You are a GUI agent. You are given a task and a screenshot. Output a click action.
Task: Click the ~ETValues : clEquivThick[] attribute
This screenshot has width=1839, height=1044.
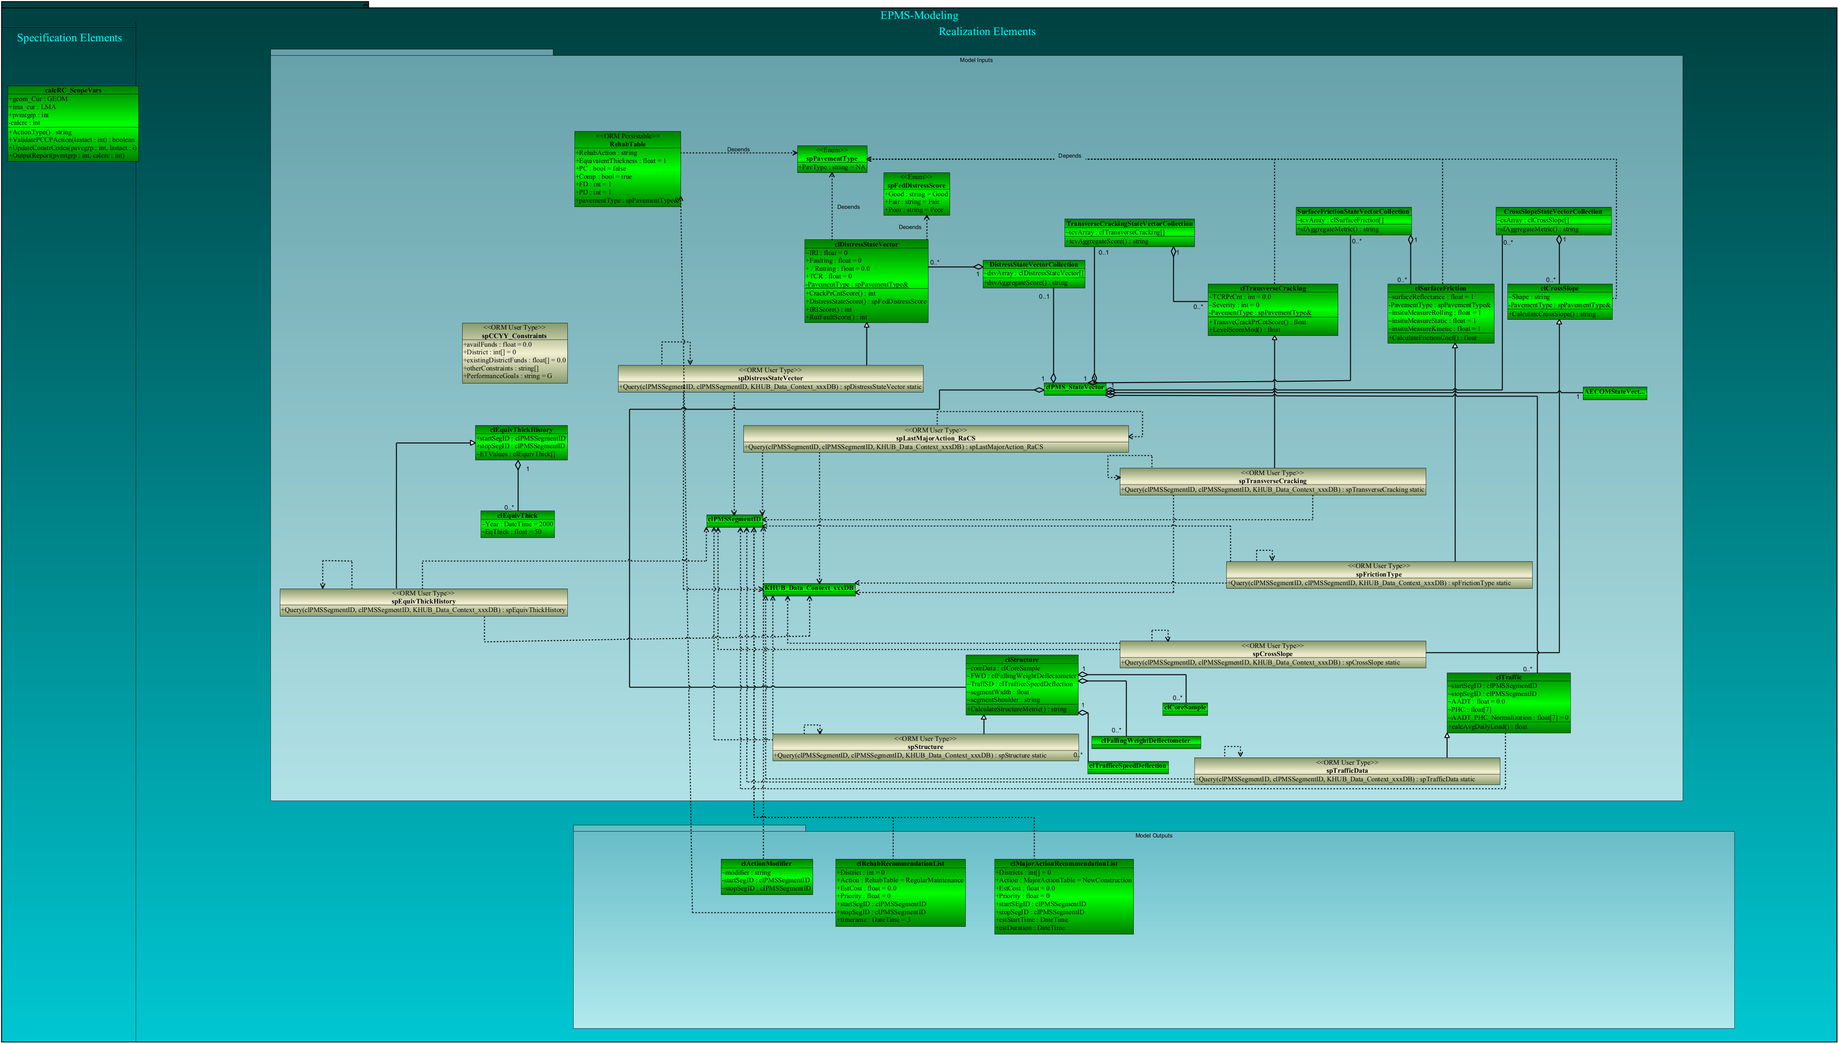tap(517, 454)
